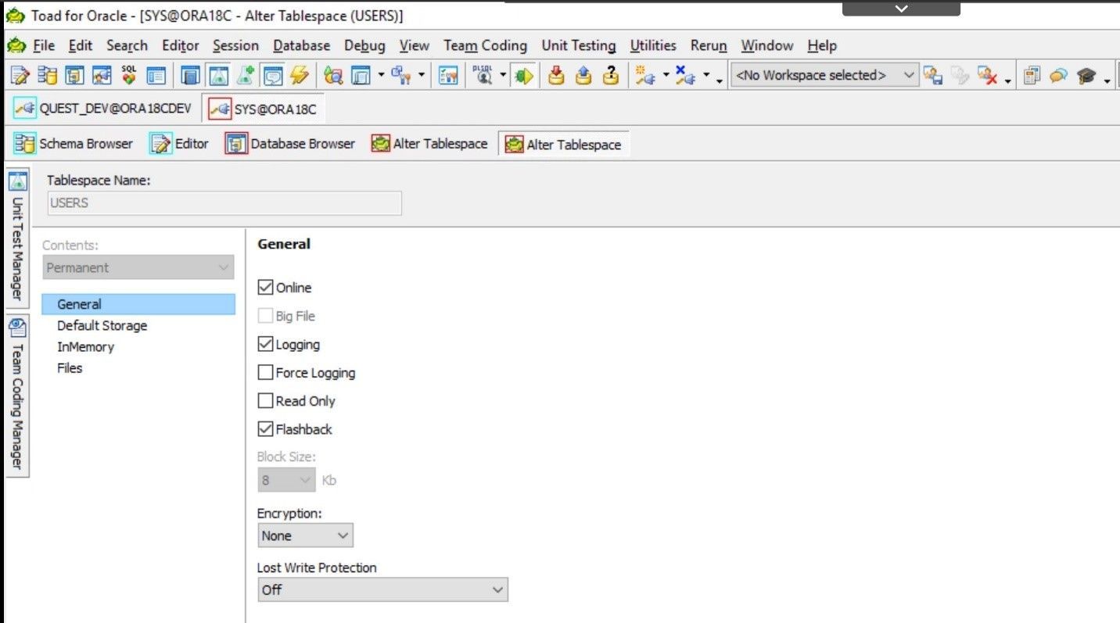The image size is (1120, 623).
Task: Switch to first Alter Tablespace tab
Action: [429, 144]
